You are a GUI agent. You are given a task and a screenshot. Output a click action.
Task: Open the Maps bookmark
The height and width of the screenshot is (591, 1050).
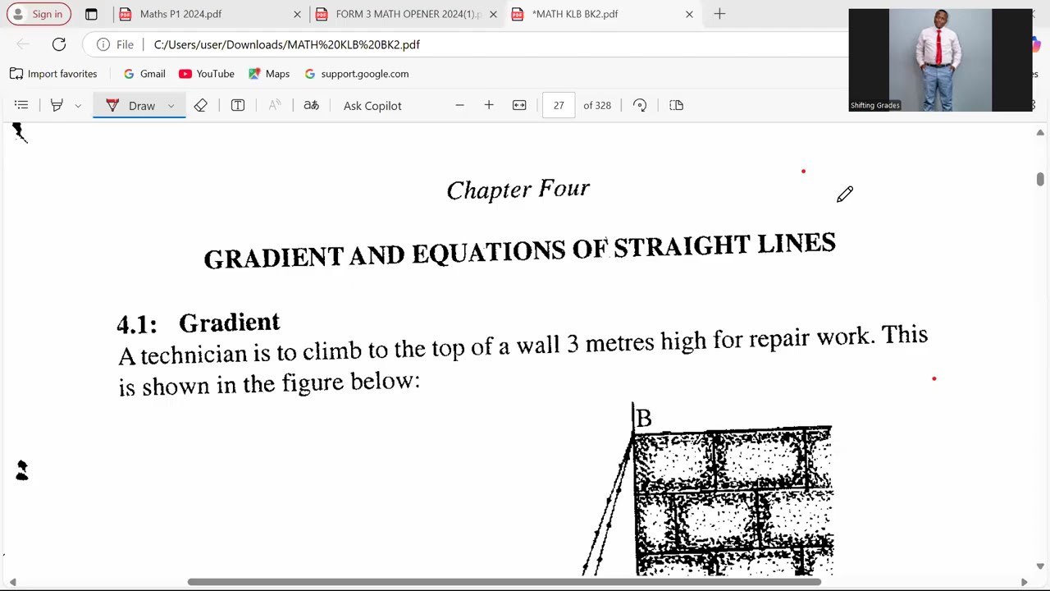click(x=269, y=74)
